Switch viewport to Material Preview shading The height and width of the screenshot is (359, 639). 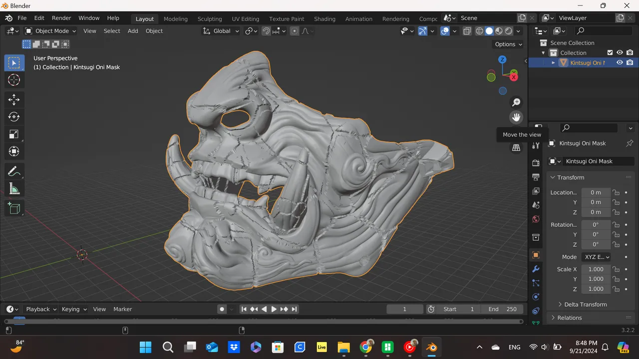pos(499,31)
